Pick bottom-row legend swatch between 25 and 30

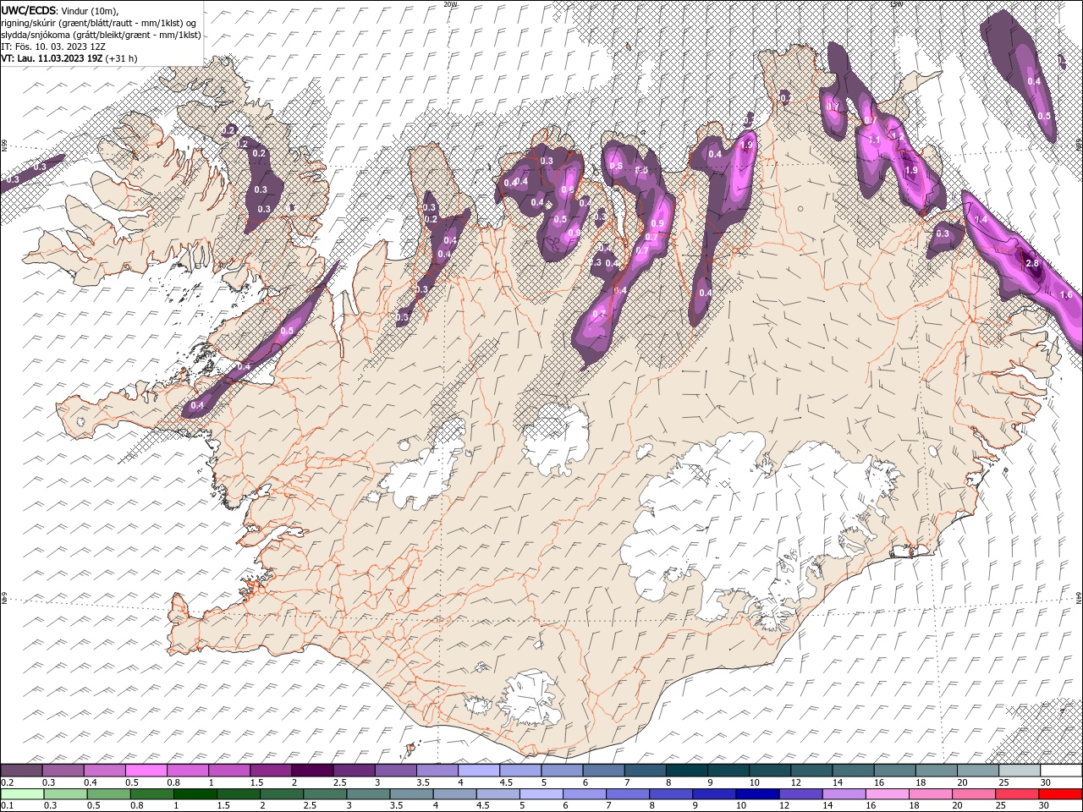1018,794
